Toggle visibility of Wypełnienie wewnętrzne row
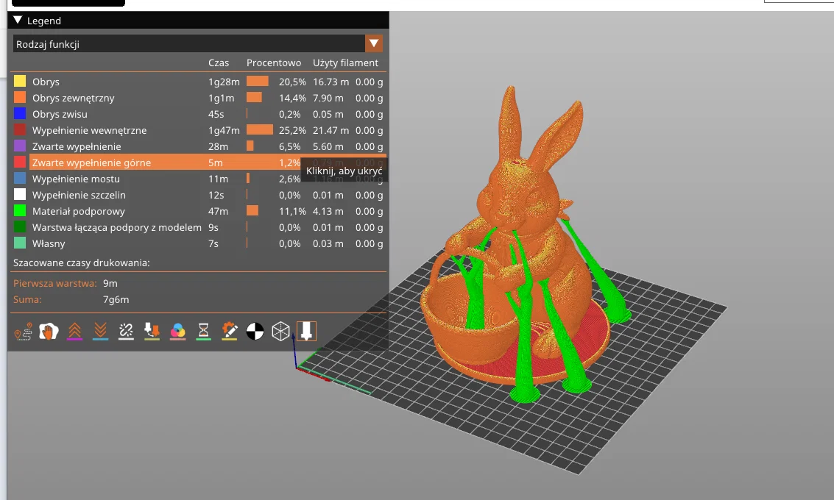The width and height of the screenshot is (834, 500). pos(198,130)
